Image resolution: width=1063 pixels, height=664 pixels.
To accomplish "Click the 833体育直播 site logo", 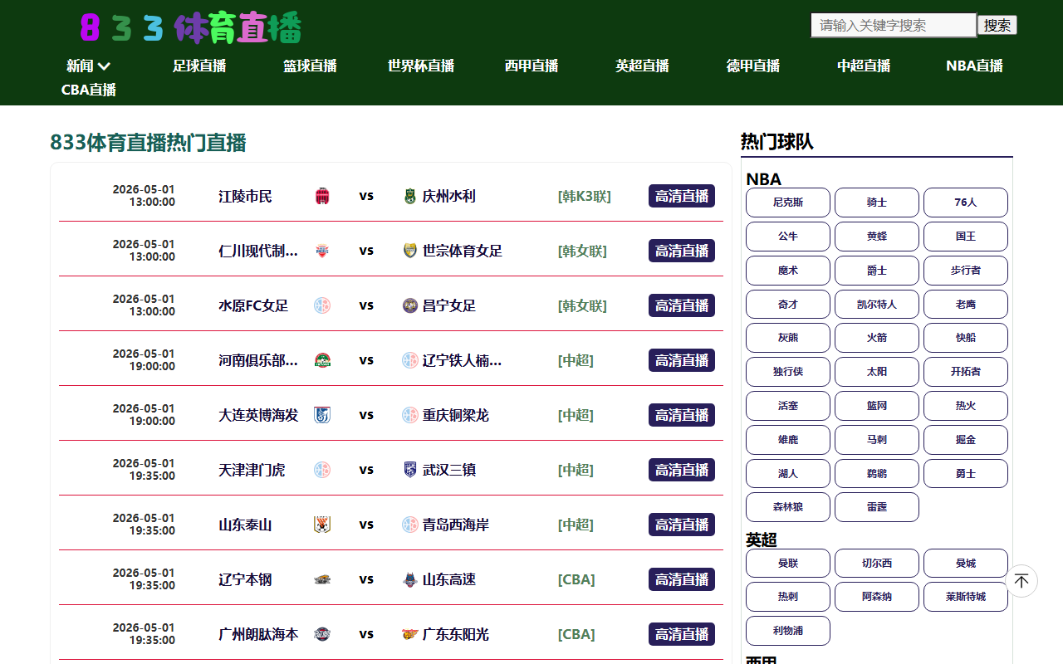I will (190, 27).
